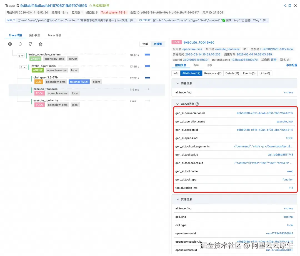Open the Details(11) sub-tab
300x256 pixels.
point(232,73)
